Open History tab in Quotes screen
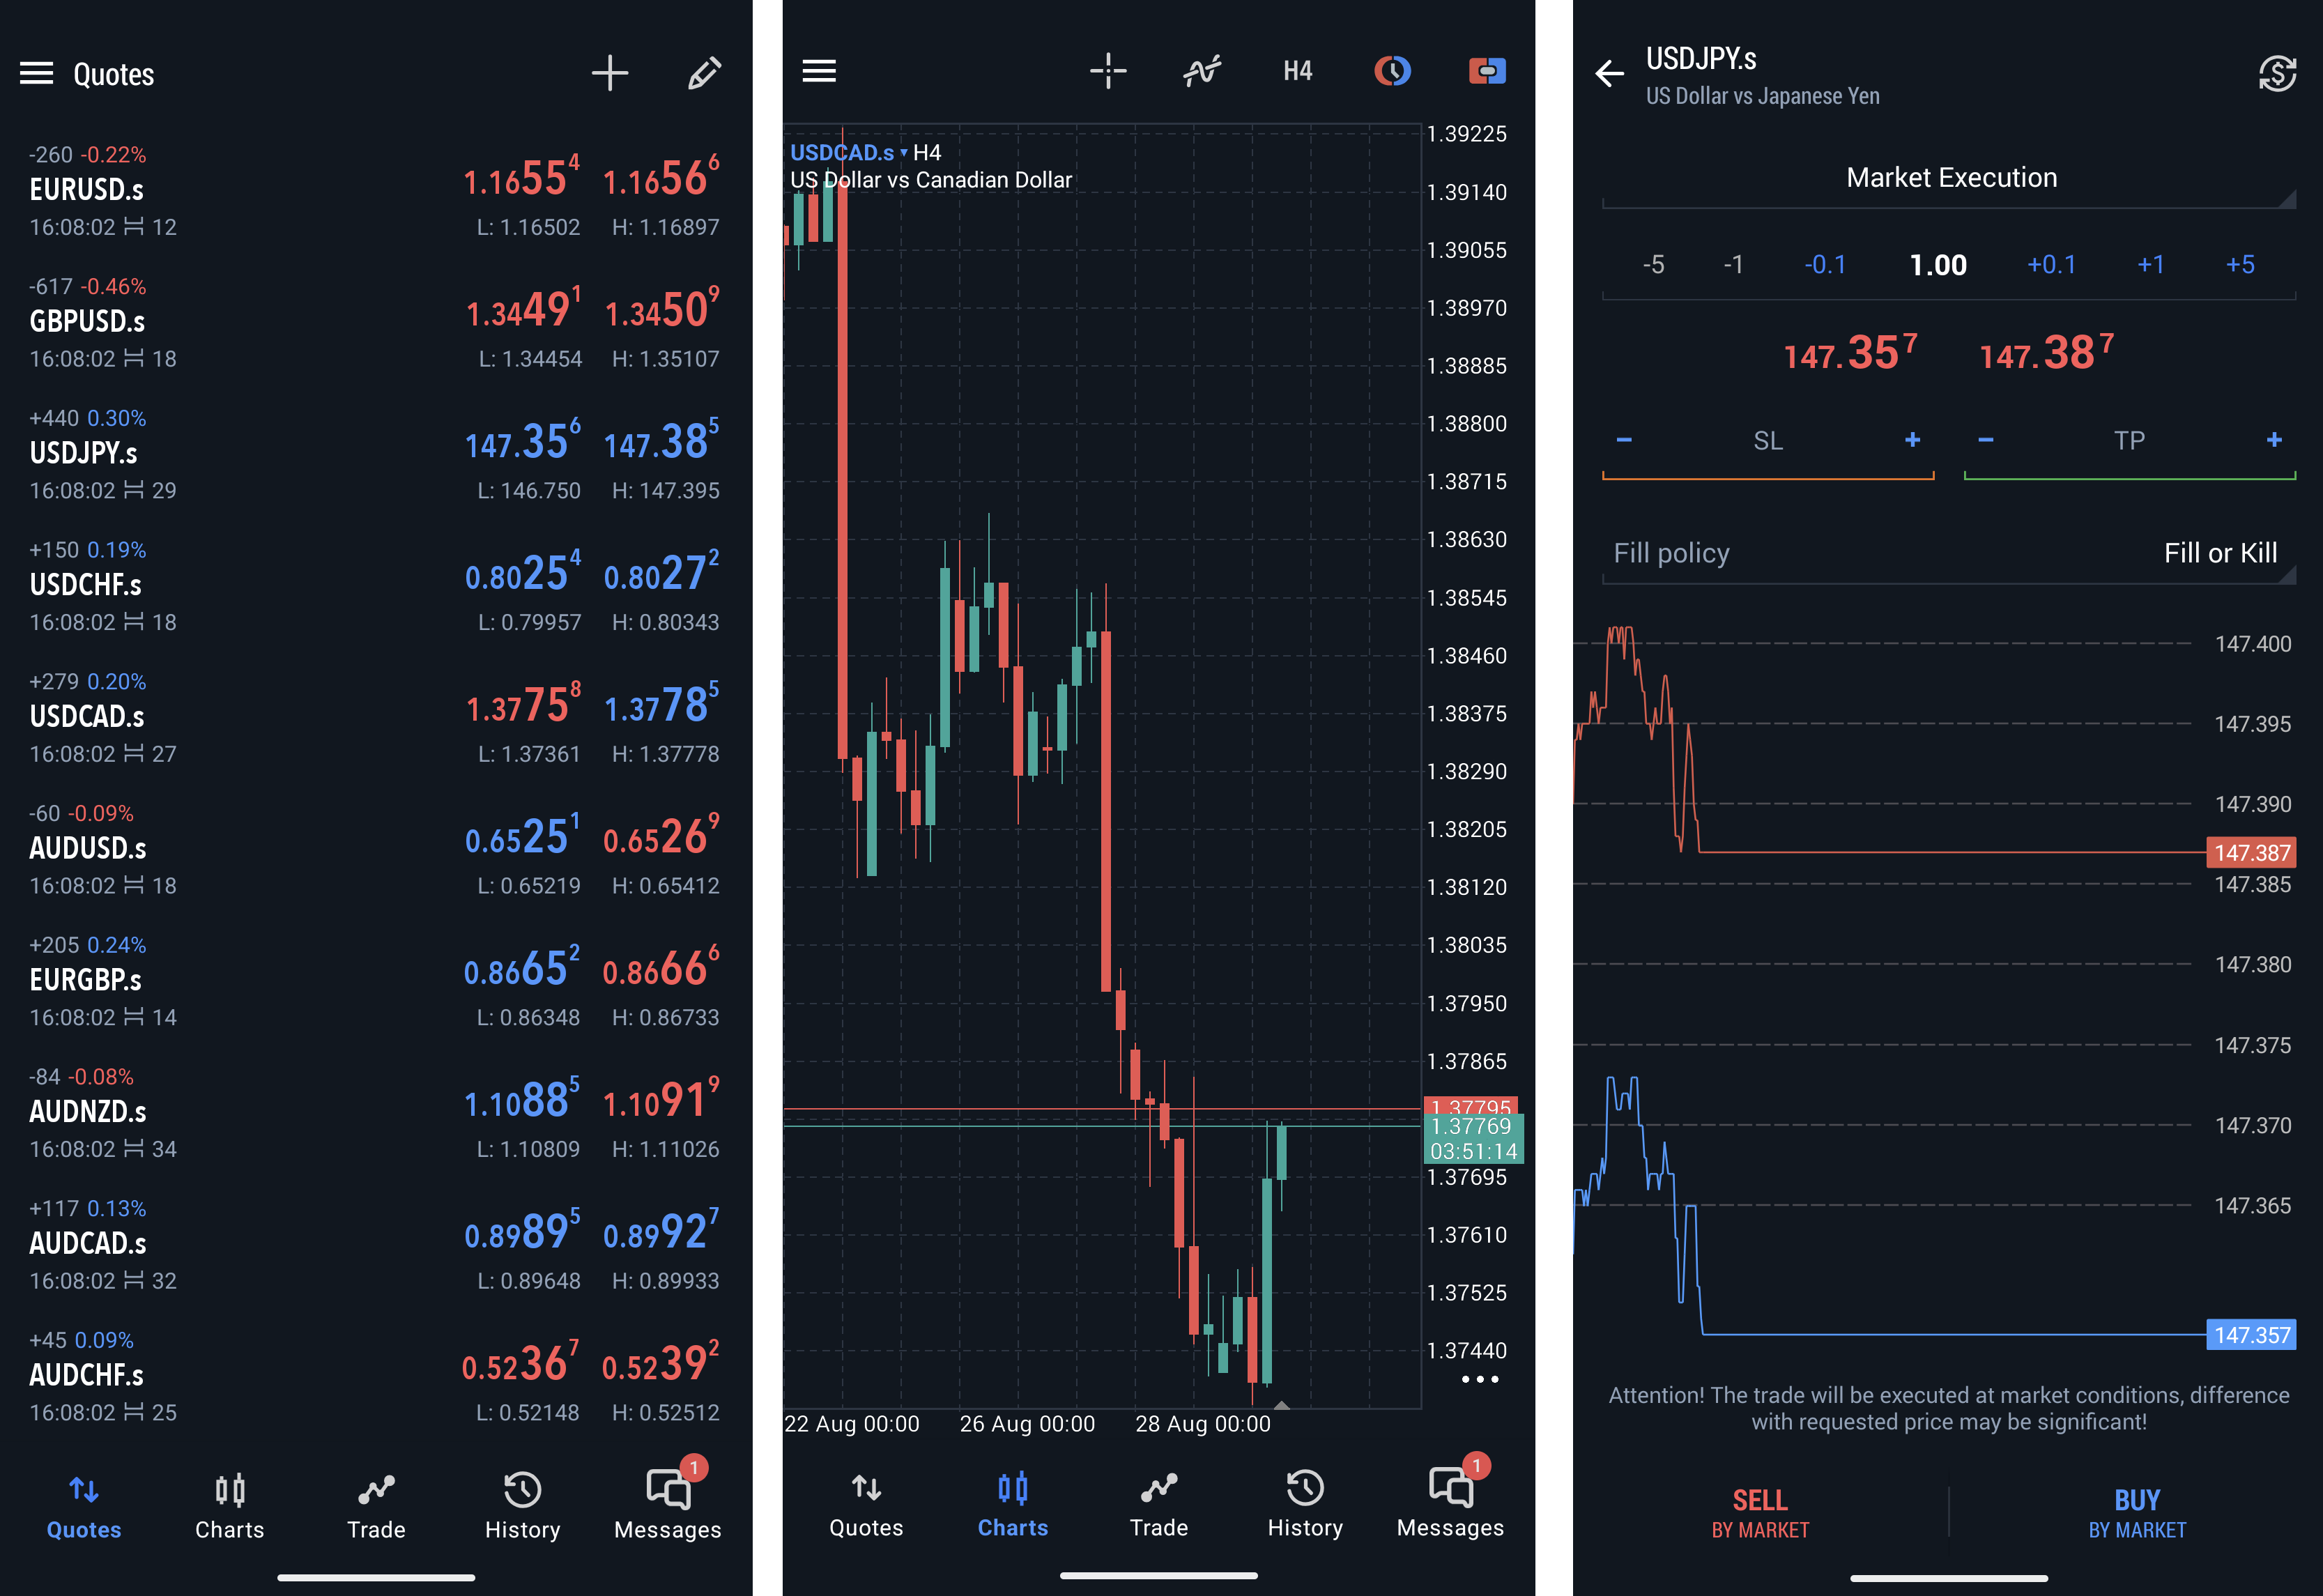 point(522,1507)
